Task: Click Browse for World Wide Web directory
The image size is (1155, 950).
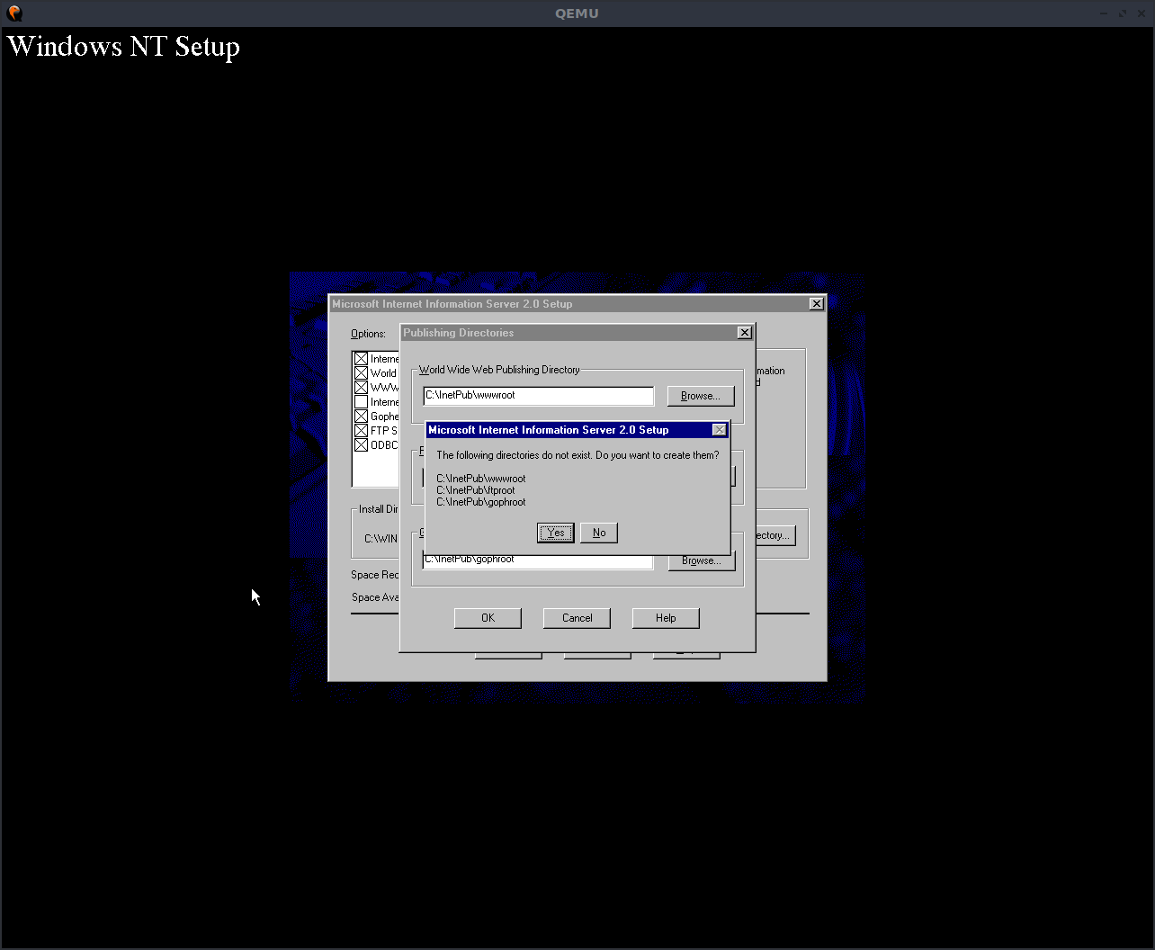Action: [701, 396]
